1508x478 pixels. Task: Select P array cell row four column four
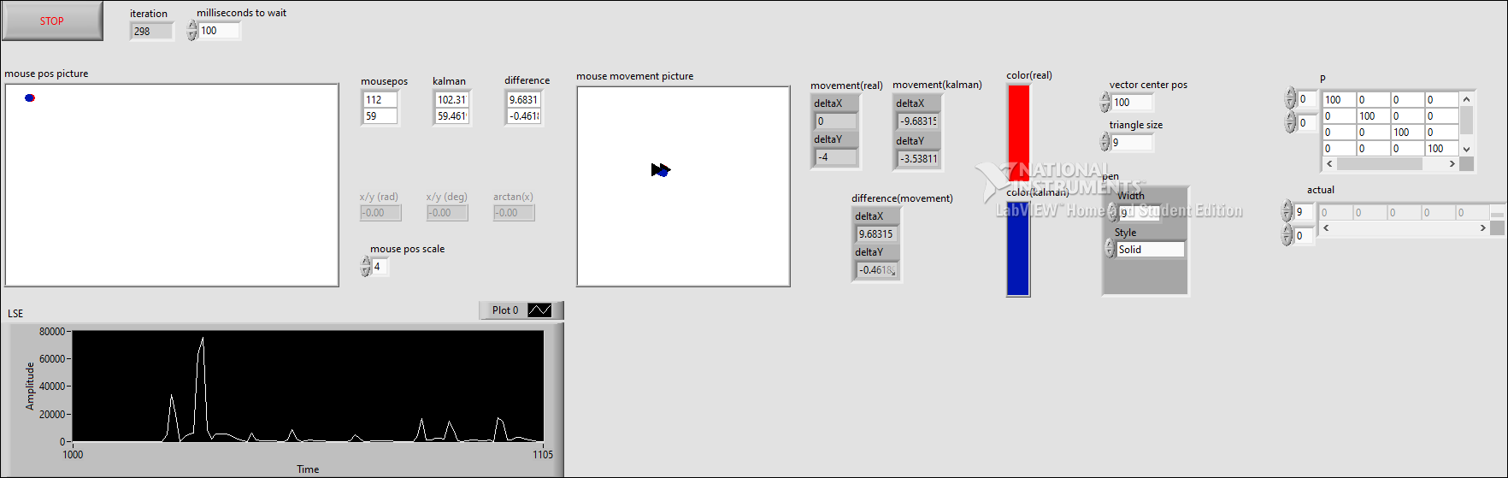1442,149
